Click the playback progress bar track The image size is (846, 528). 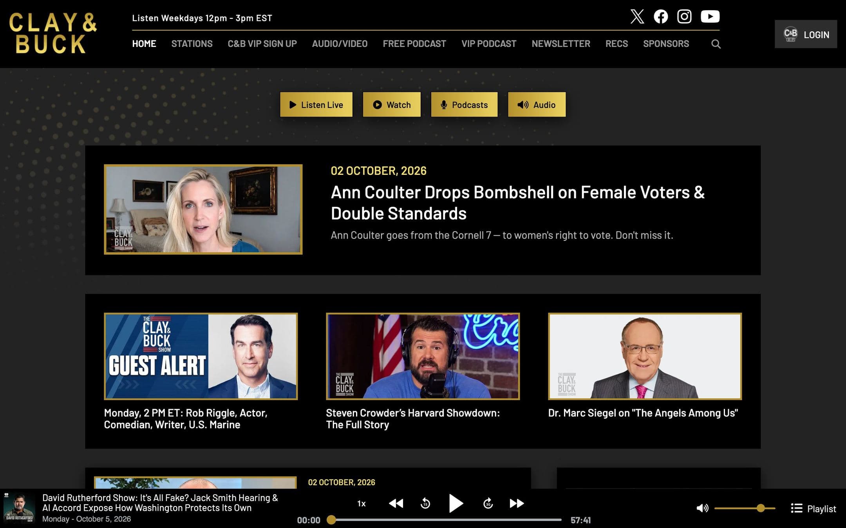click(x=446, y=520)
